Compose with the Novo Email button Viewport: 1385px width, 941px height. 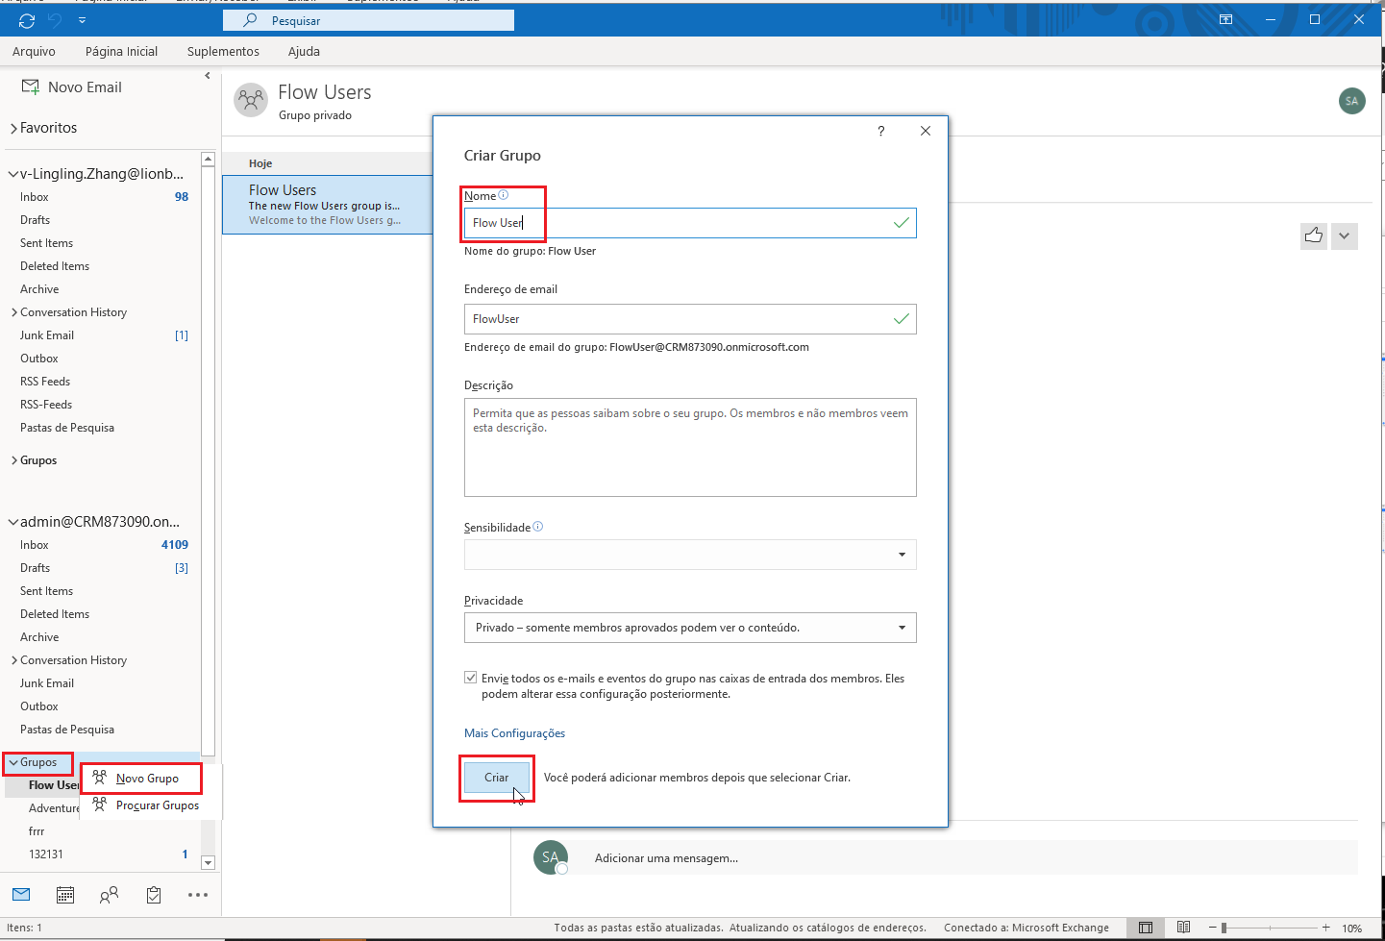click(x=72, y=87)
